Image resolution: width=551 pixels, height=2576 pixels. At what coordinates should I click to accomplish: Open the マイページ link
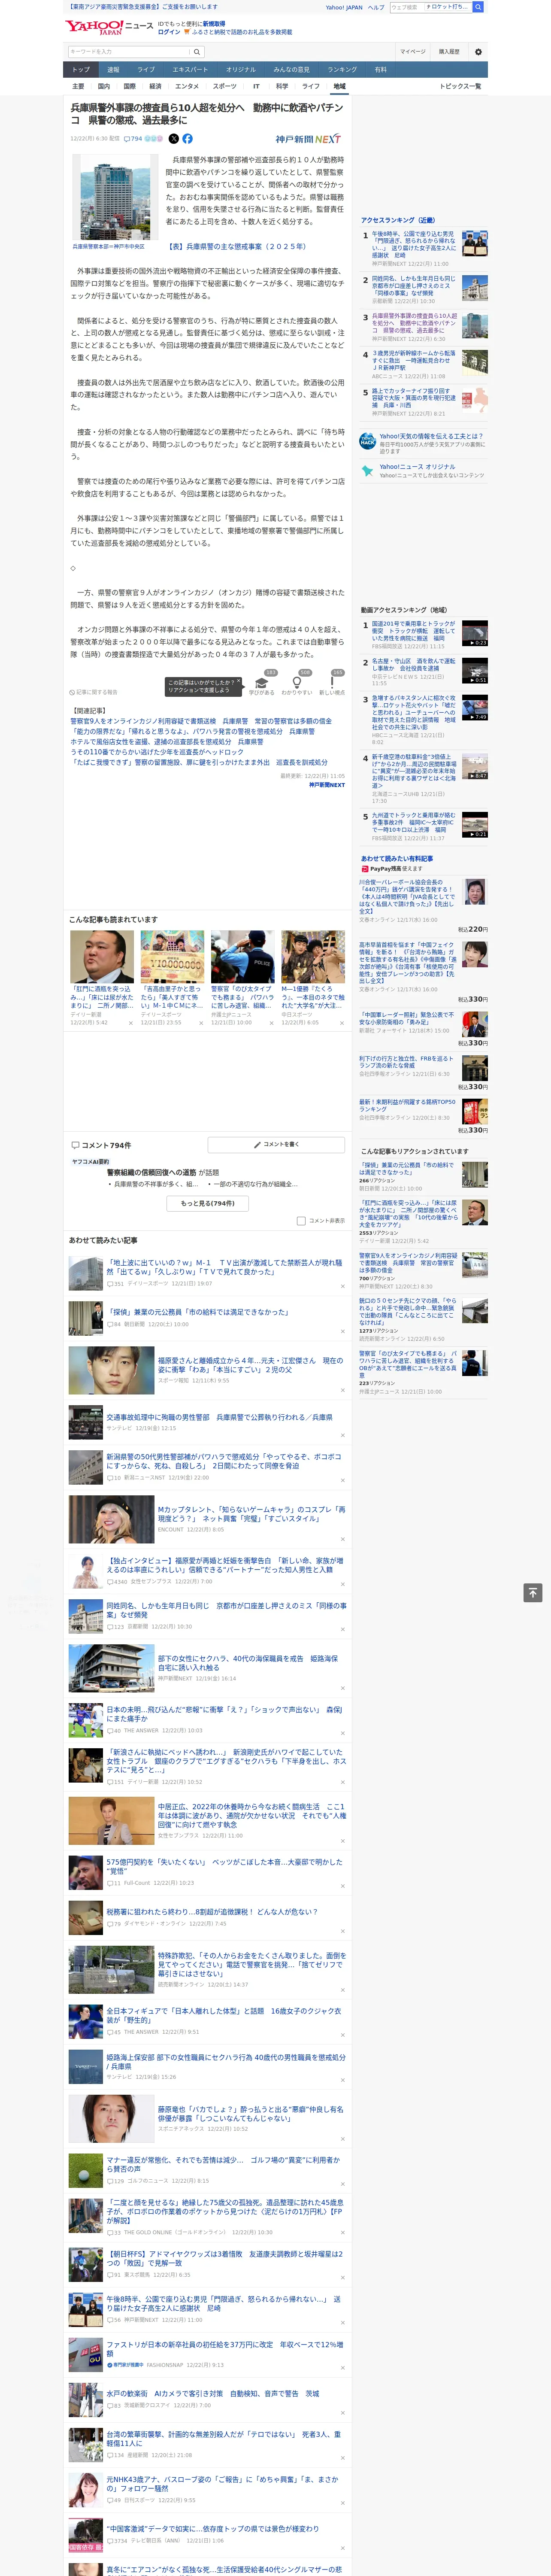tap(412, 52)
